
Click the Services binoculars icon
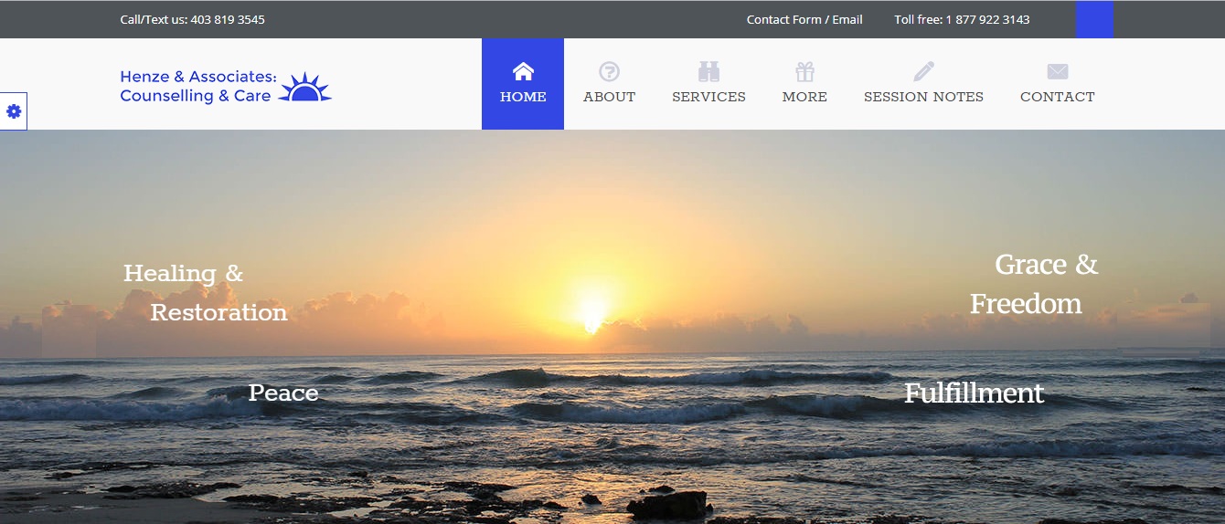click(x=708, y=71)
